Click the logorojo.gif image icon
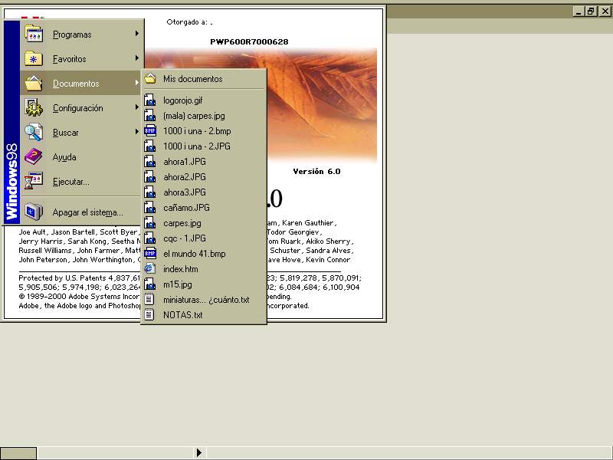The height and width of the screenshot is (460, 613). [x=150, y=100]
